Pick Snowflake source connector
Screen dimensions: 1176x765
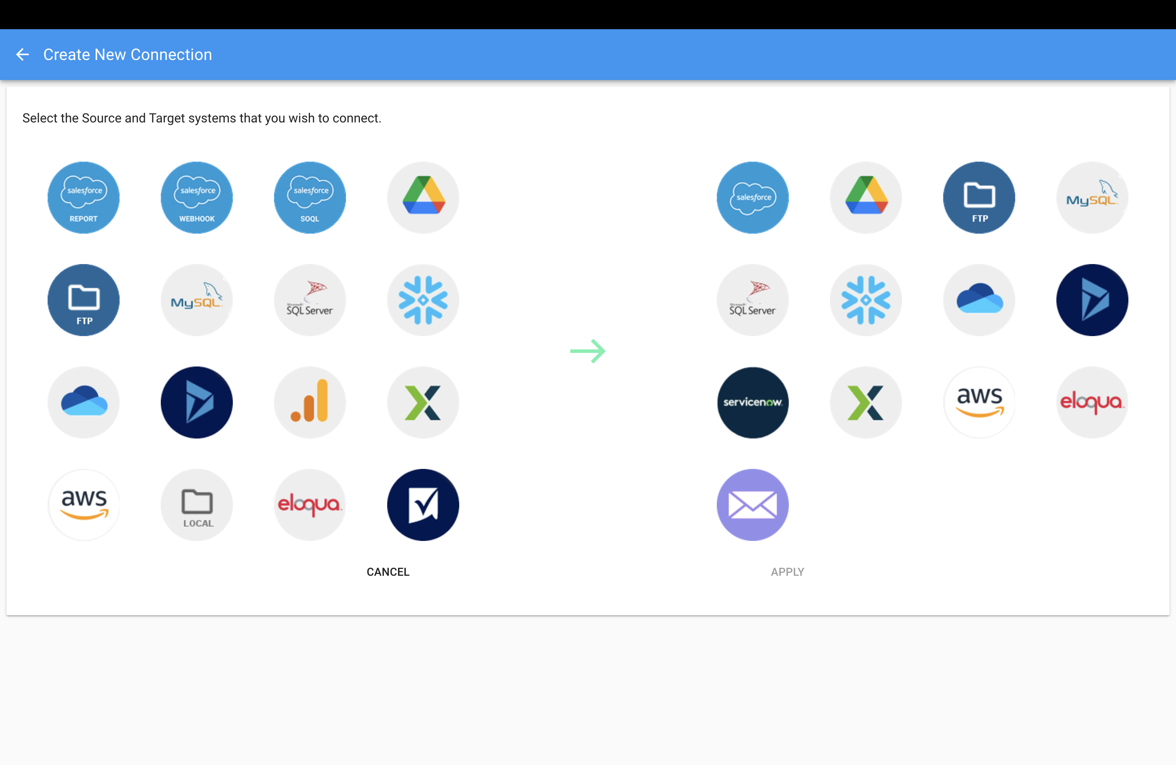coord(423,300)
